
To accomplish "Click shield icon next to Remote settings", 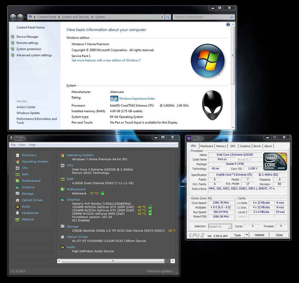I will click(13, 43).
